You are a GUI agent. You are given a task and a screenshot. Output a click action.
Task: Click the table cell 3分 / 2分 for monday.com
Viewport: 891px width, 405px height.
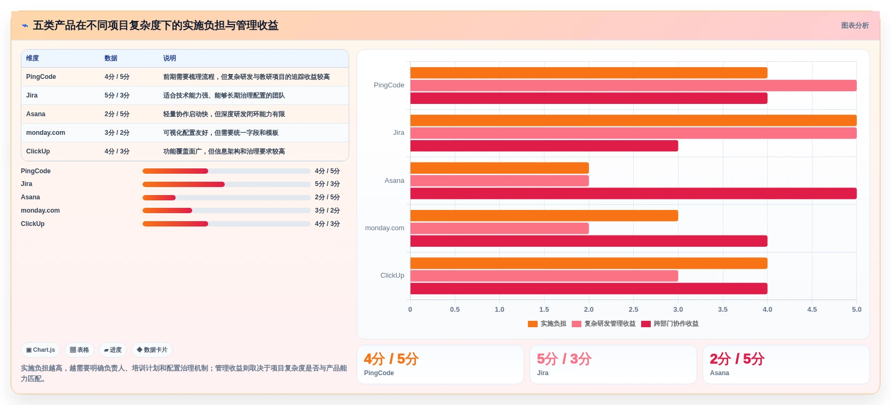click(x=117, y=133)
